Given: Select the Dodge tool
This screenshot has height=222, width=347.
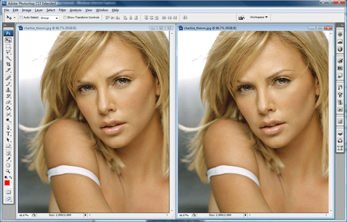Looking at the screenshot, I should [9, 120].
